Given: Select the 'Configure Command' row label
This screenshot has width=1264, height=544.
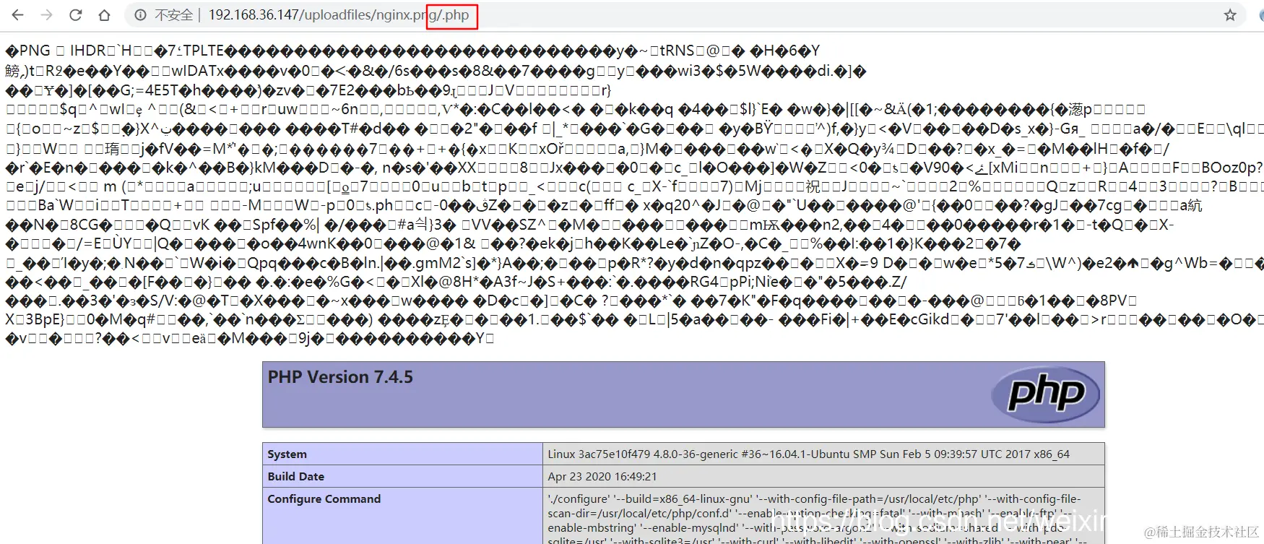Looking at the screenshot, I should (324, 498).
